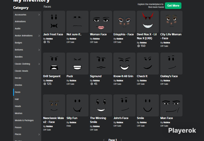Open the Bundles category

27,57
